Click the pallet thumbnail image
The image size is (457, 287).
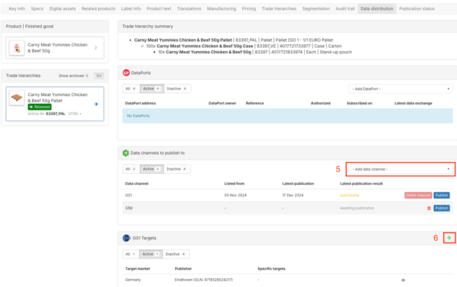(17, 98)
